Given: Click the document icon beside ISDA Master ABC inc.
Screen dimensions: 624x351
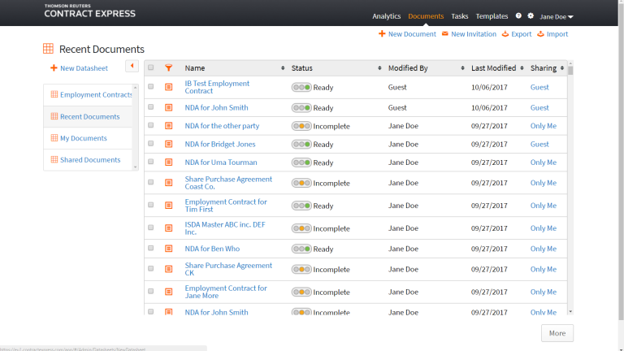Looking at the screenshot, I should pos(169,228).
